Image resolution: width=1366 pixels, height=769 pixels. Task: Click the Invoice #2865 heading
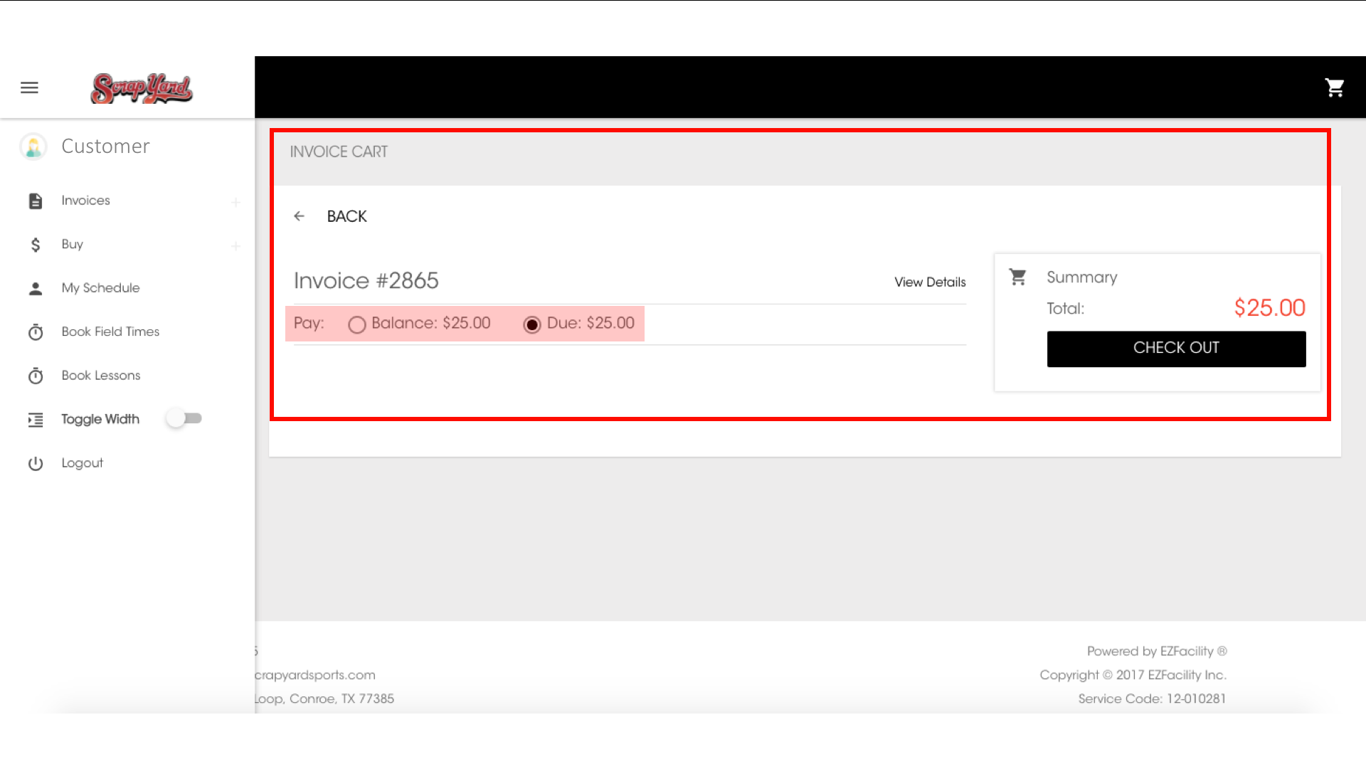coord(366,280)
